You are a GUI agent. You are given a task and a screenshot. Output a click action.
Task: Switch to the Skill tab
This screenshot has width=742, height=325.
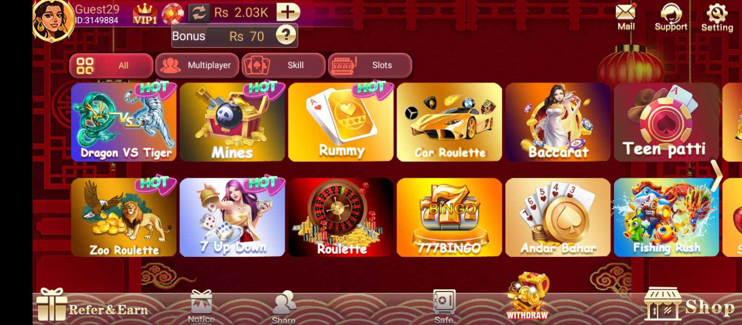point(283,65)
